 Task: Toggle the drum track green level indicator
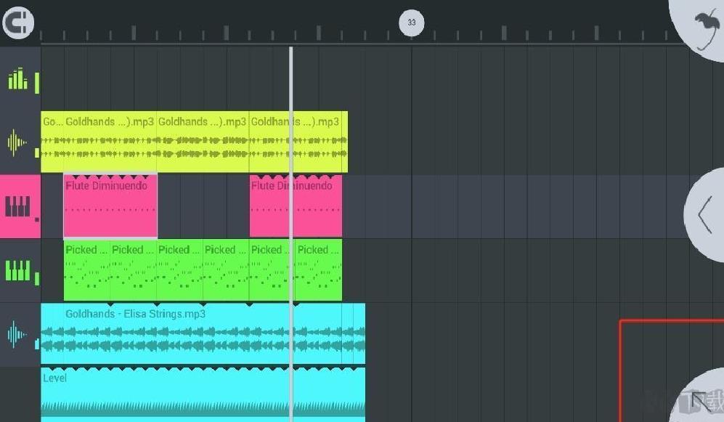(37, 83)
